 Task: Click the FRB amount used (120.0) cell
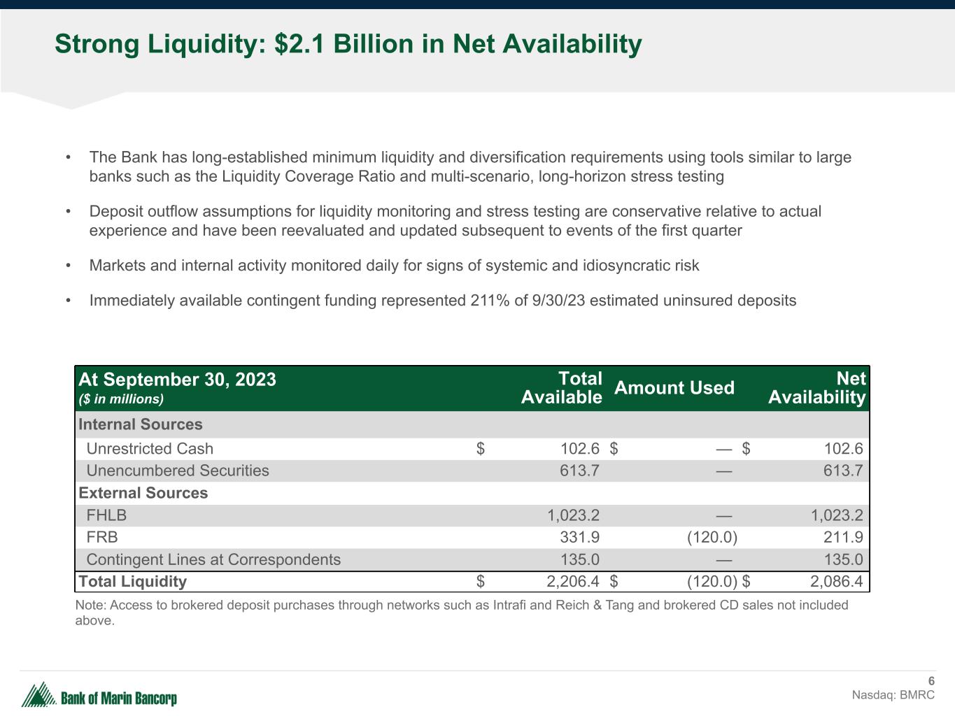coord(711,538)
